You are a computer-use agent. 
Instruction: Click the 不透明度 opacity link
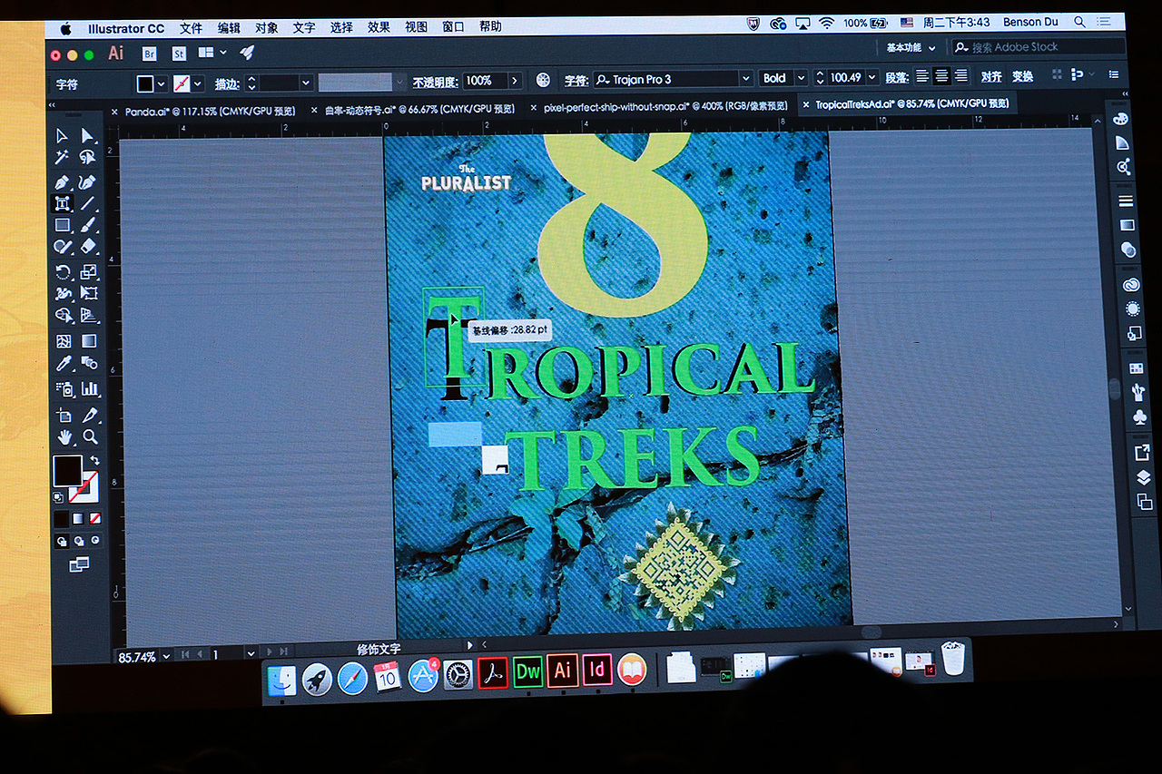tap(436, 82)
